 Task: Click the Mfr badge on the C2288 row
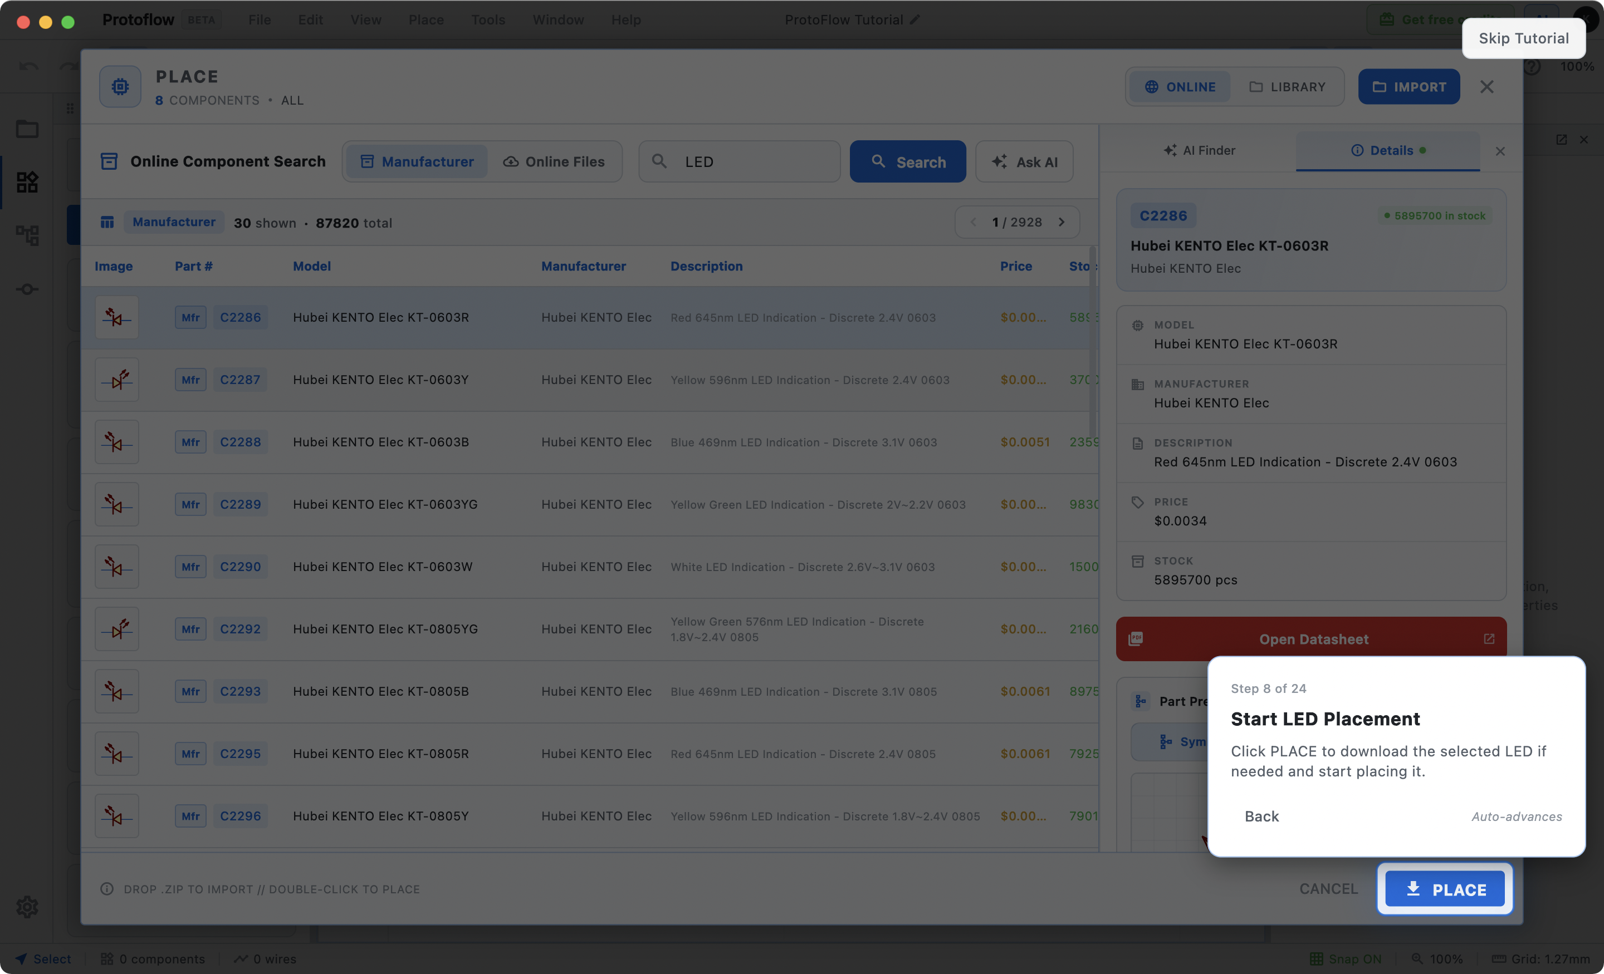(190, 442)
